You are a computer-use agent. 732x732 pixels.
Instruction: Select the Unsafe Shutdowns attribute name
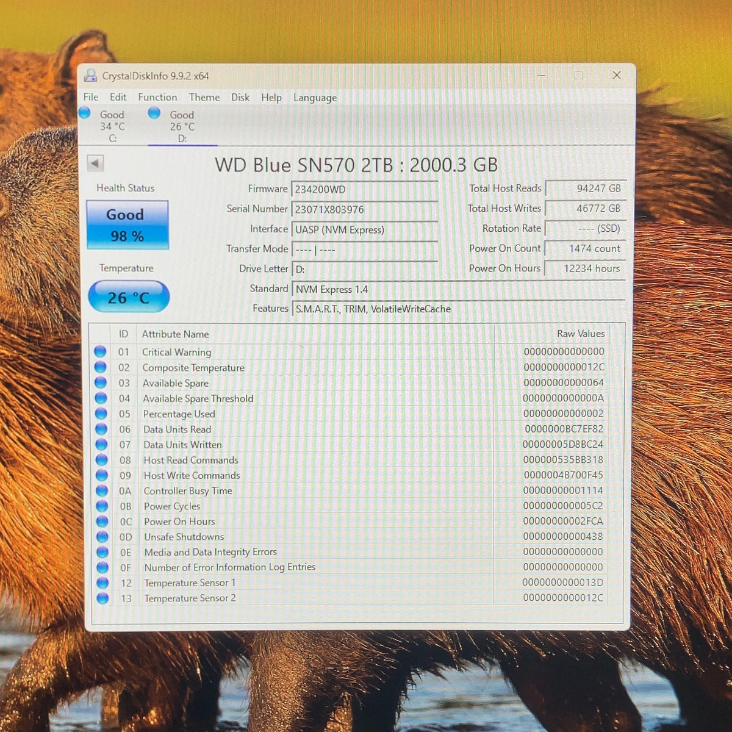(184, 537)
